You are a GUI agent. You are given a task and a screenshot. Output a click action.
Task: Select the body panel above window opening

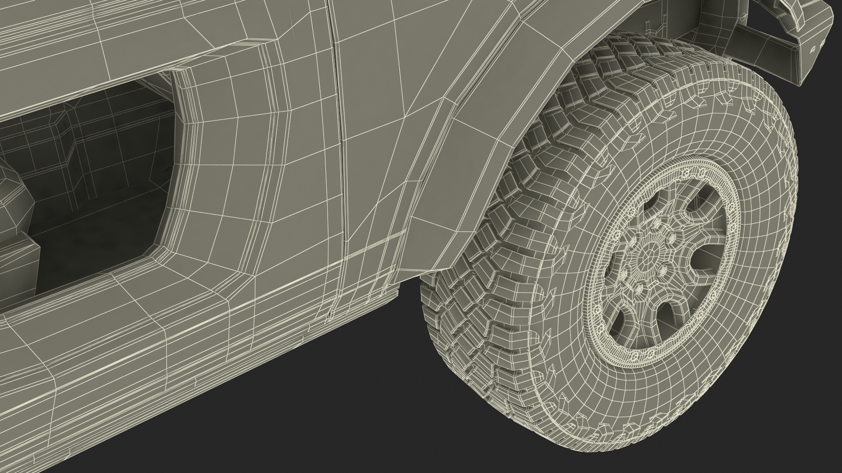(x=132, y=44)
